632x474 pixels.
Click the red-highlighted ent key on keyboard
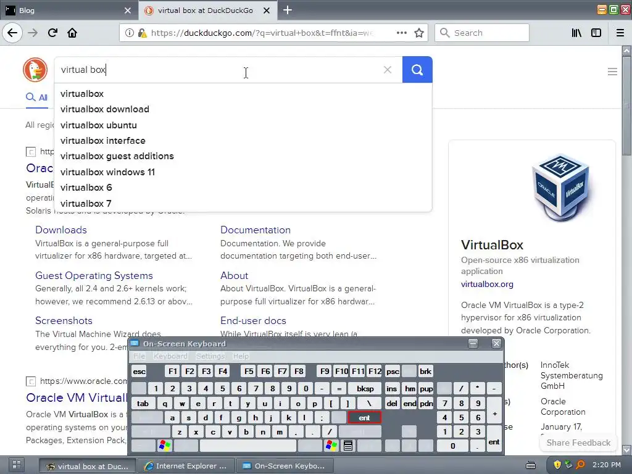[364, 418]
